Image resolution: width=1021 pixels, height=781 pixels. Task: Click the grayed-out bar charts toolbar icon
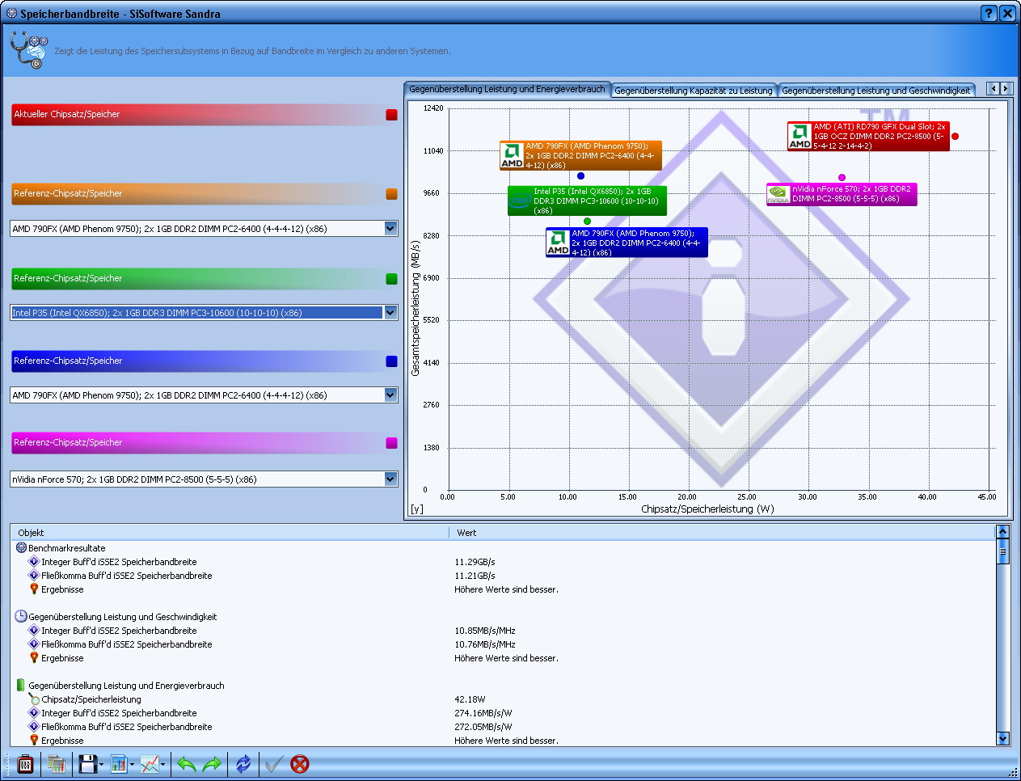[56, 764]
